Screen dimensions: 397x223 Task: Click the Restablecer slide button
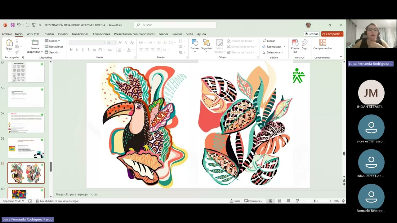point(54,46)
